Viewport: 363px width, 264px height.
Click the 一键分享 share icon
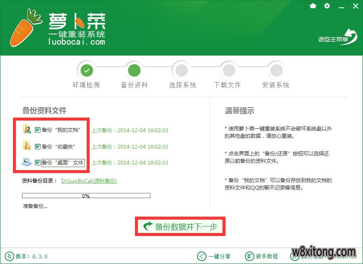(x=201, y=255)
